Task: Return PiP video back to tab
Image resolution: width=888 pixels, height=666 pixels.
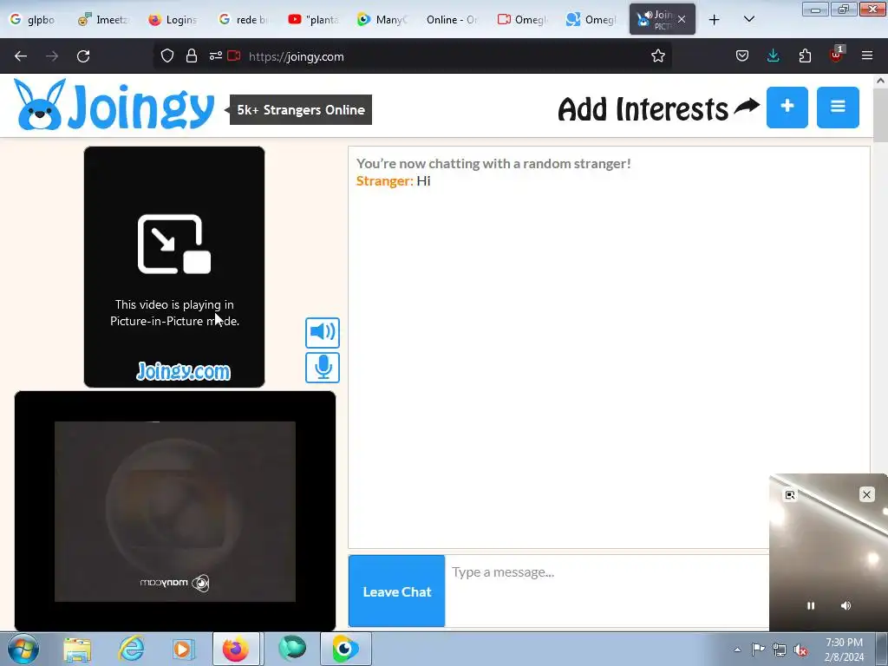Action: coord(790,495)
